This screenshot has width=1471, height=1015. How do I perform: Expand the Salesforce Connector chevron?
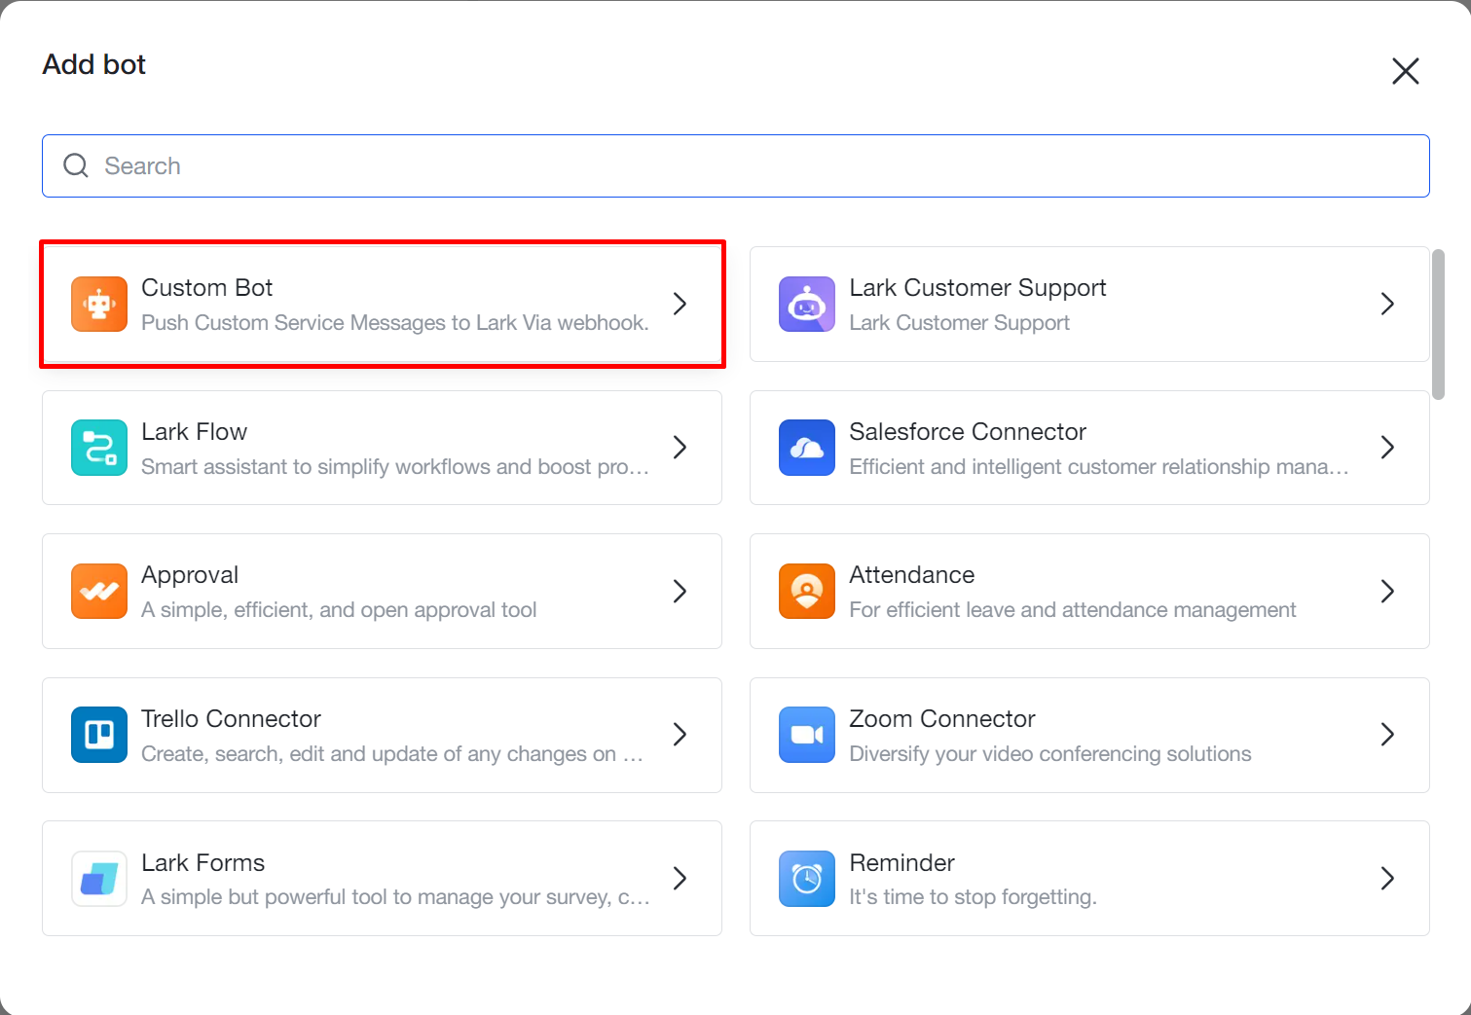(1388, 448)
